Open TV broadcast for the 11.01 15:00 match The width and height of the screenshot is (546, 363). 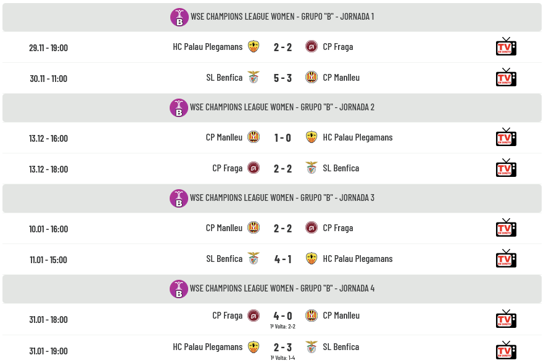click(x=506, y=259)
